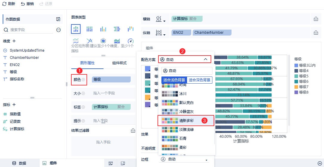Click the 刷新 refresh button

pyautogui.click(x=9, y=4)
